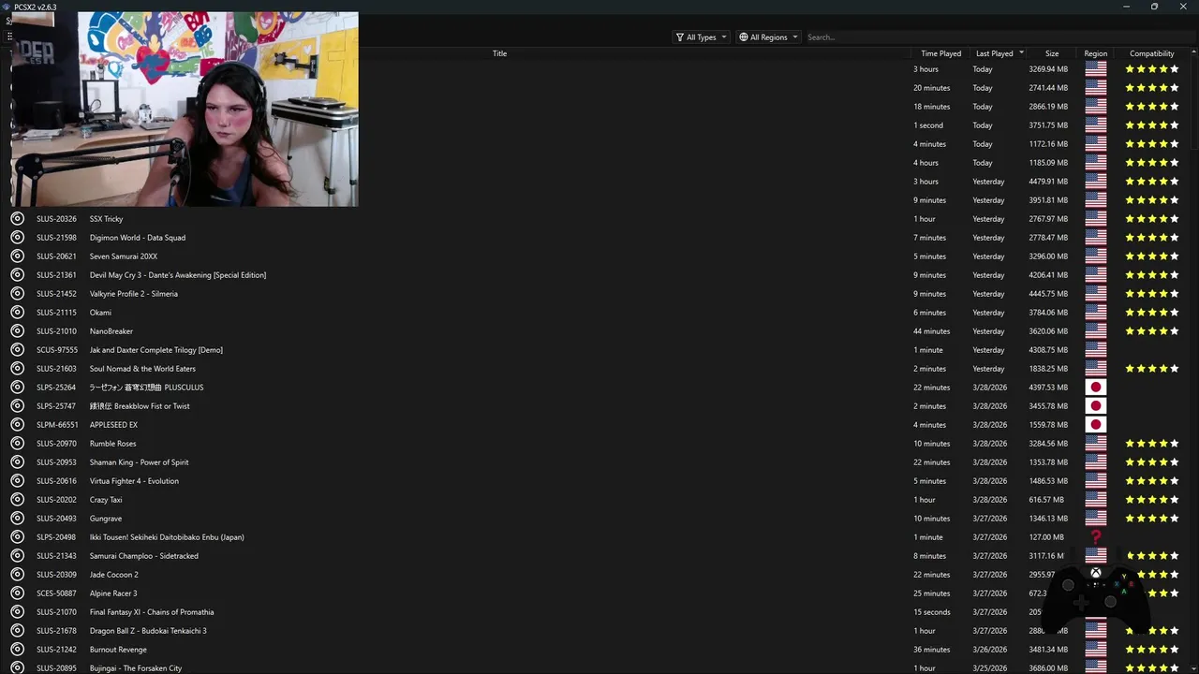Click the 15 seconds time played cell
The width and height of the screenshot is (1199, 674).
click(x=932, y=612)
